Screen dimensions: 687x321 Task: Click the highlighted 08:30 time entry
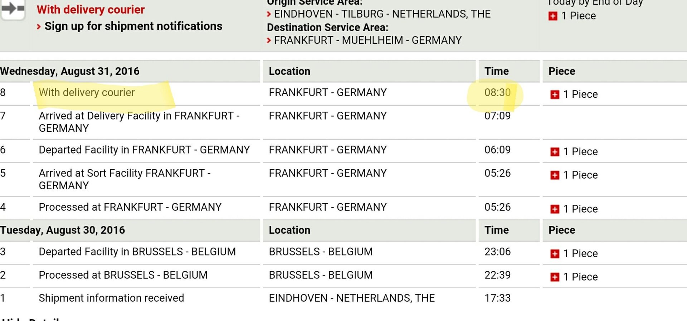tap(497, 92)
